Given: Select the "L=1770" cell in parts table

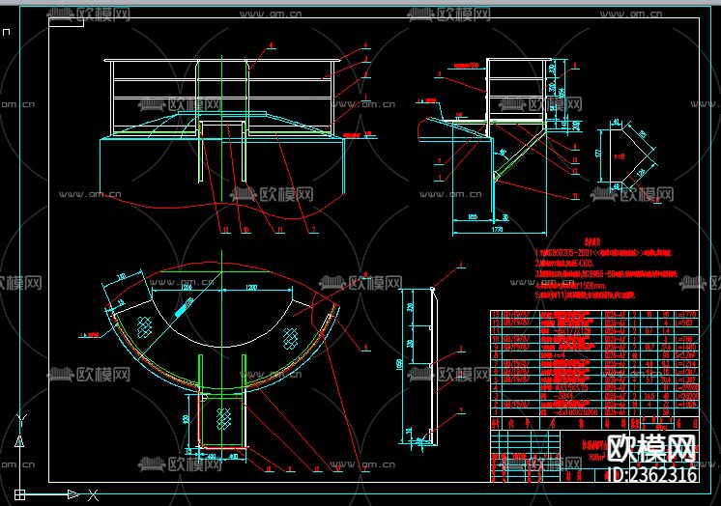Looking at the screenshot, I should [x=687, y=315].
